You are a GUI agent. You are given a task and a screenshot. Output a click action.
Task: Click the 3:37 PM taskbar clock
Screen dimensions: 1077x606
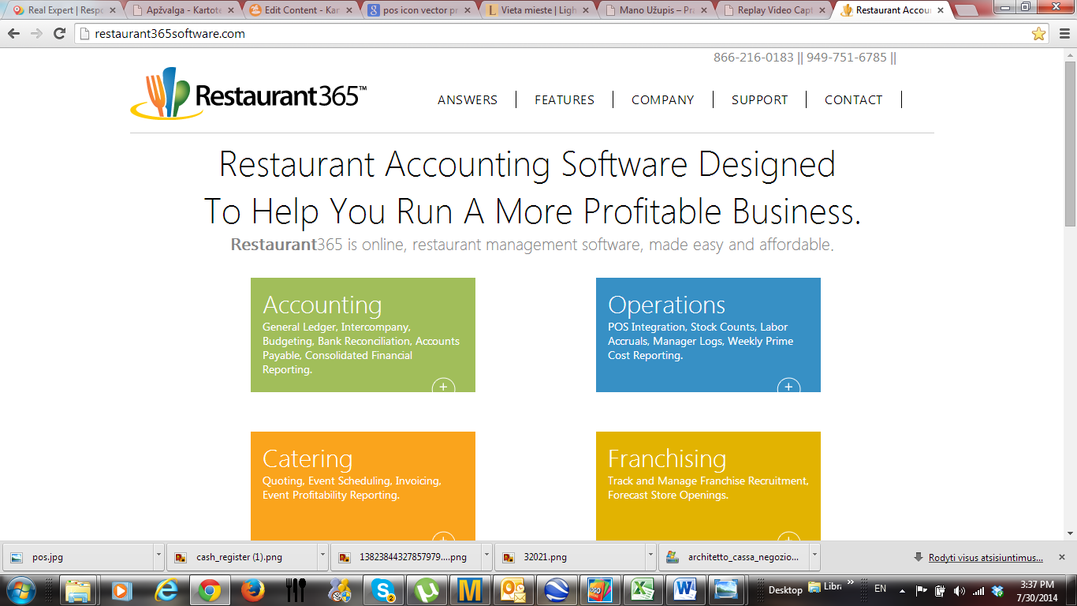[1037, 590]
